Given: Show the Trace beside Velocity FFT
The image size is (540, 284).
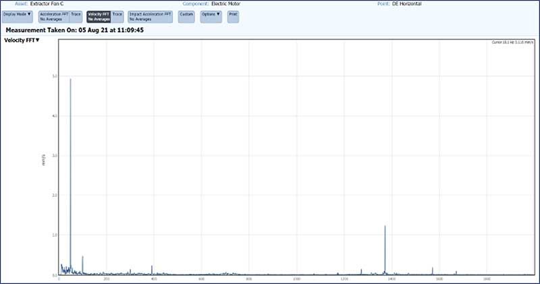Looking at the screenshot, I should [117, 16].
